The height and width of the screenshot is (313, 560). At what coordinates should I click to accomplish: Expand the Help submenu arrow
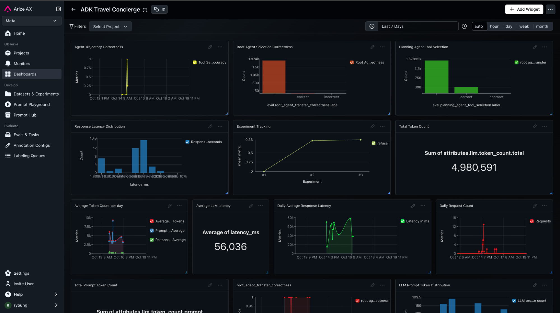pyautogui.click(x=56, y=294)
